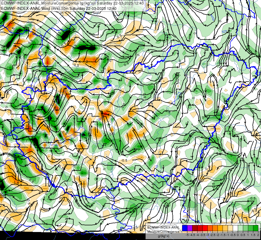Click the dark green swatch between 1.5 and 2
The image size is (261, 240).
click(256, 228)
